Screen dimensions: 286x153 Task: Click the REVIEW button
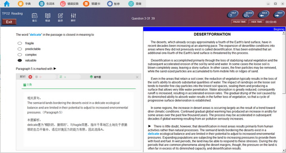248,14
